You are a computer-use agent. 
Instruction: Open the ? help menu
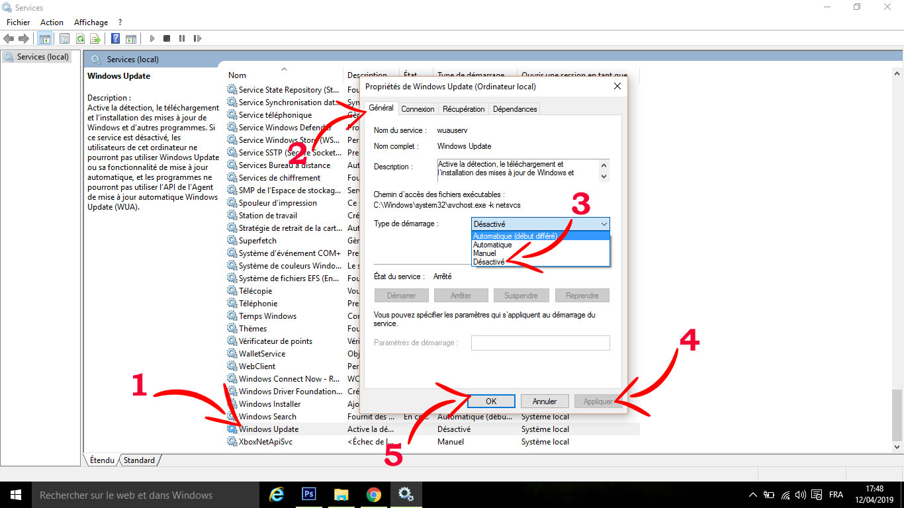click(120, 22)
